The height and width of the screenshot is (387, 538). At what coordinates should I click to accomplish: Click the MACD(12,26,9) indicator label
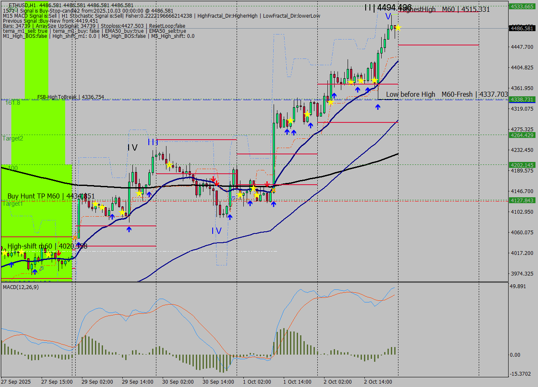21,287
